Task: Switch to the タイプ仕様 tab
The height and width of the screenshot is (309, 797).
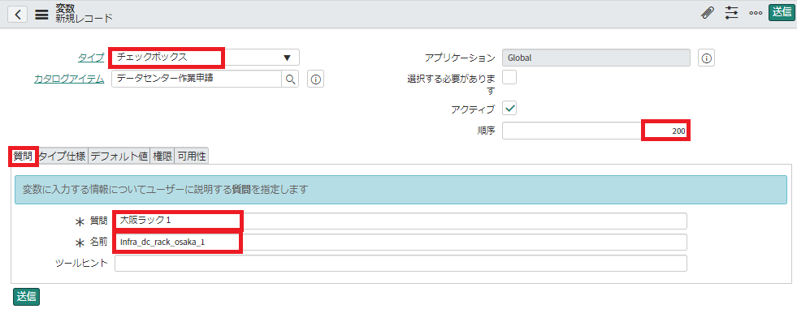Action: pos(62,157)
